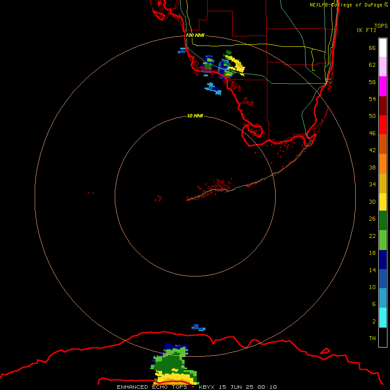Click the ENHANCED ECHO TOPS caption text
390x390 pixels.
click(152, 387)
